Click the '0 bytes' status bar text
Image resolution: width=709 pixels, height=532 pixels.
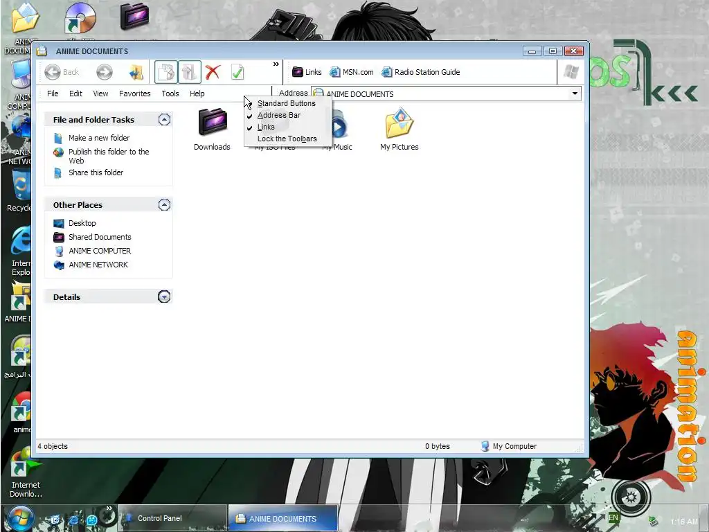pyautogui.click(x=438, y=446)
